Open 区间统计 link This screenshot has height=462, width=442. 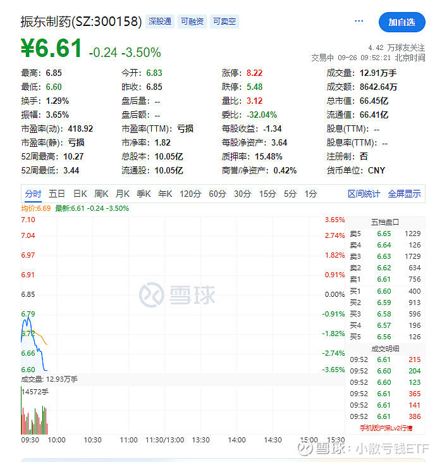pyautogui.click(x=364, y=194)
